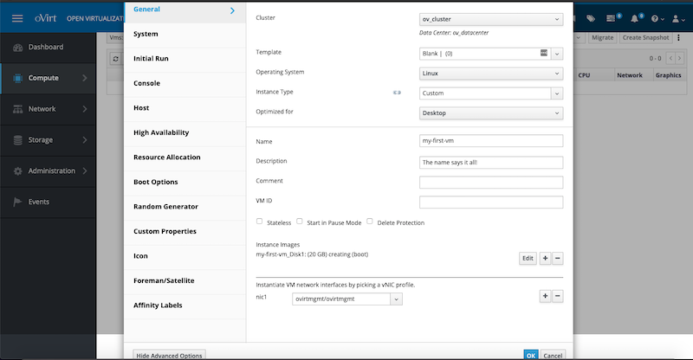Click the Dashboard gauge icon
This screenshot has height=360, width=693.
pos(17,48)
